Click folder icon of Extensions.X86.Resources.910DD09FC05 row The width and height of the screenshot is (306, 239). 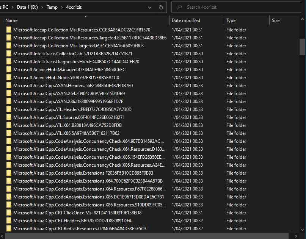pyautogui.click(x=9, y=205)
